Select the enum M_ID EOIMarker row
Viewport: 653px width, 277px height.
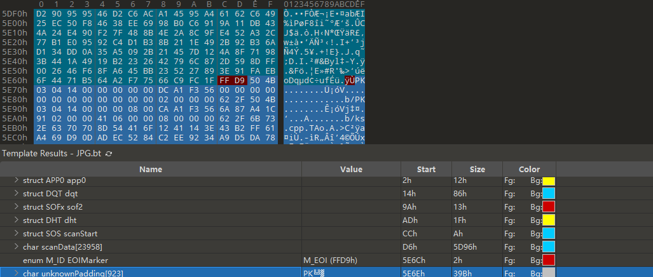coord(65,260)
